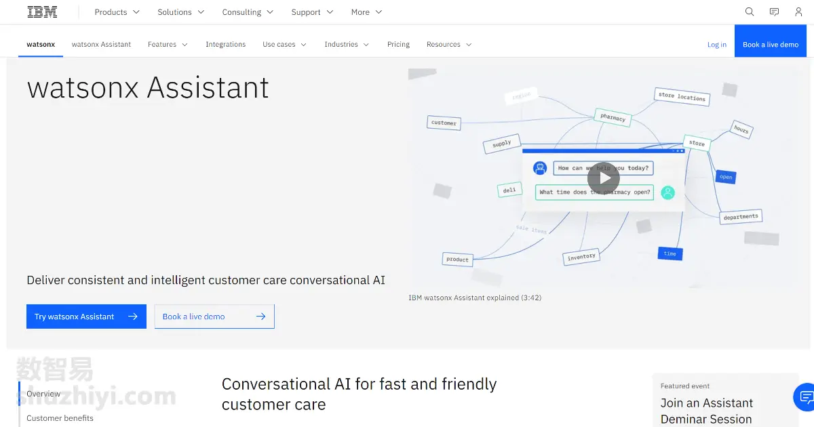Click the Deliver consistent and intelligent customer care text

pos(206,280)
